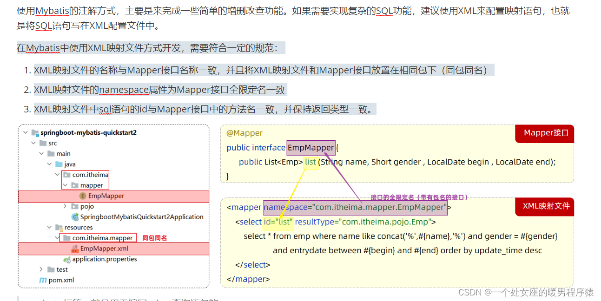The height and width of the screenshot is (301, 601).
Task: Click the 'List<Emp>' return type text
Action: 283,162
